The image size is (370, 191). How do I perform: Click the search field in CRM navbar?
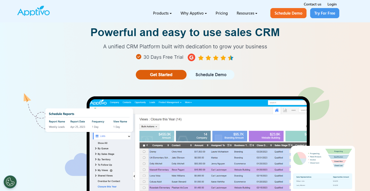point(286,103)
